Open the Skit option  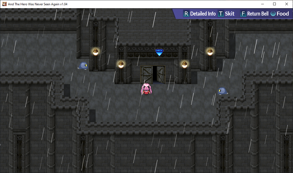[x=230, y=13]
